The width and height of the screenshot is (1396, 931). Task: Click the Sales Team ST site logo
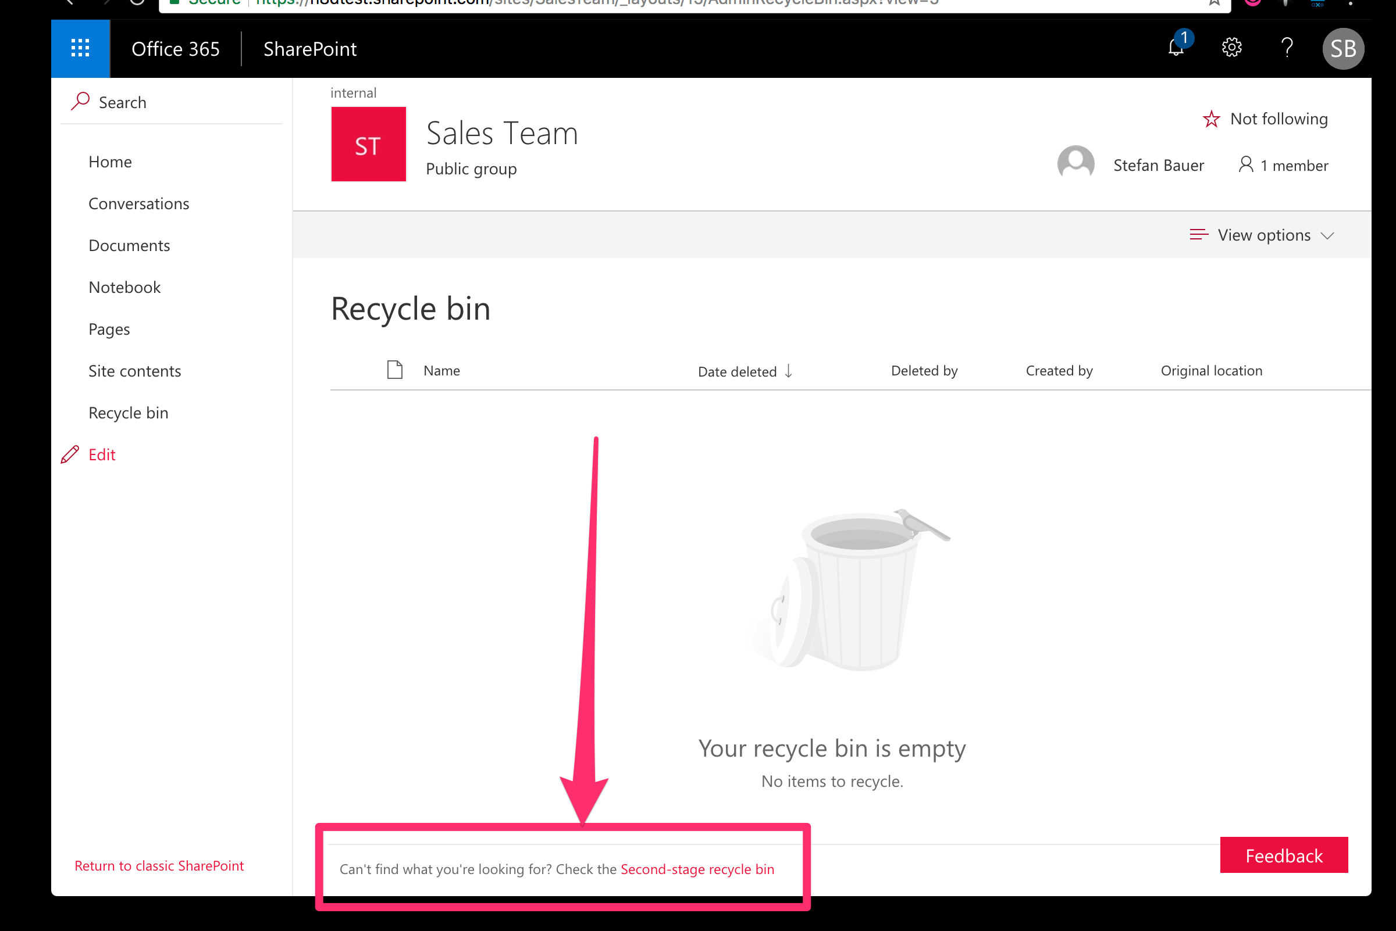pyautogui.click(x=368, y=144)
